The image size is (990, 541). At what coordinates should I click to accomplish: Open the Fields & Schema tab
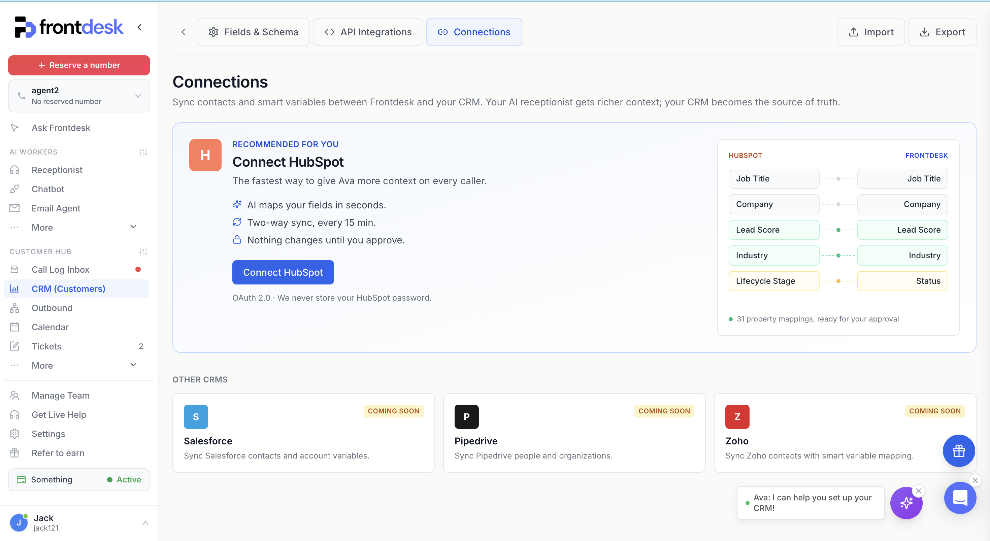[x=253, y=32]
